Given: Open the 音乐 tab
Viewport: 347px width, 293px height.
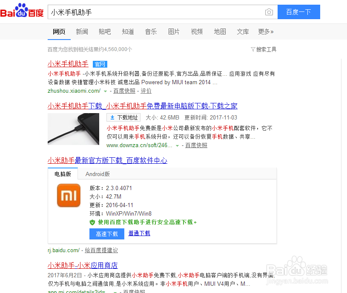Looking at the screenshot, I should tap(151, 31).
